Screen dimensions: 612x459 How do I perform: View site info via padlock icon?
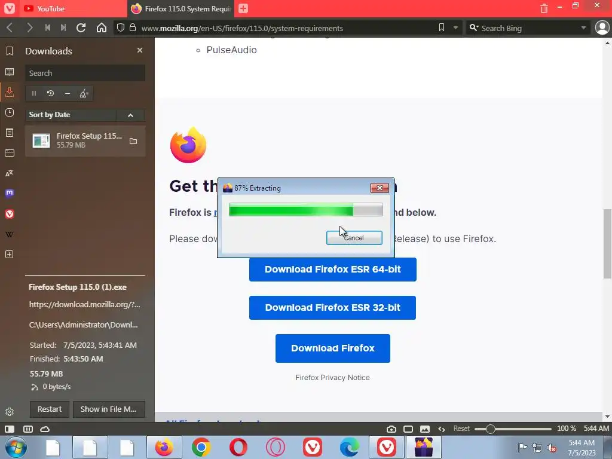click(x=133, y=27)
